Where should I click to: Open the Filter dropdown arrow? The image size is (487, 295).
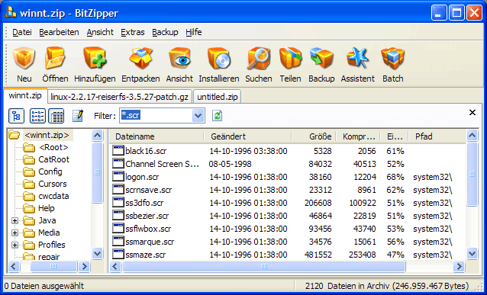coord(198,116)
